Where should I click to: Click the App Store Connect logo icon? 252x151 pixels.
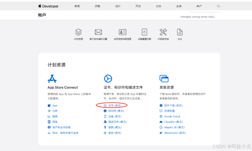52,79
